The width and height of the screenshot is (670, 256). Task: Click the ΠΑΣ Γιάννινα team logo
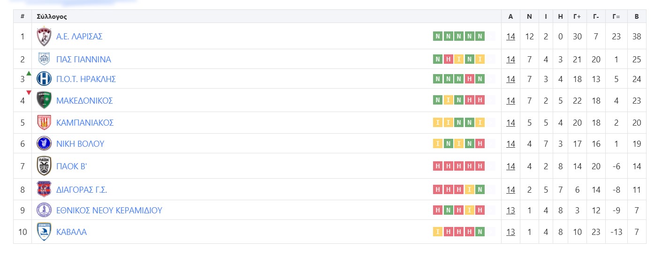[x=44, y=59]
